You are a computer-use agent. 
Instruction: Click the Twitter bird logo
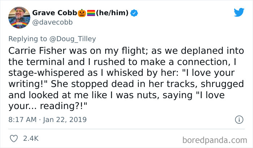[239, 12]
